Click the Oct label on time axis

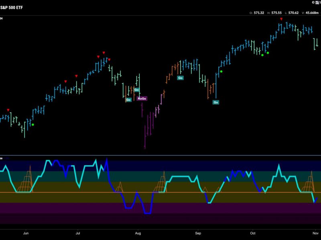coord(253,233)
